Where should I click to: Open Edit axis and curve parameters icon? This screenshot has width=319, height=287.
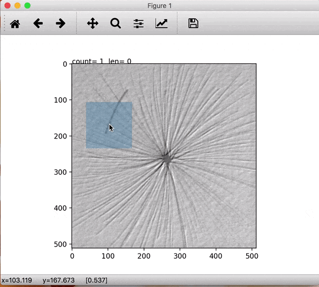tap(161, 23)
